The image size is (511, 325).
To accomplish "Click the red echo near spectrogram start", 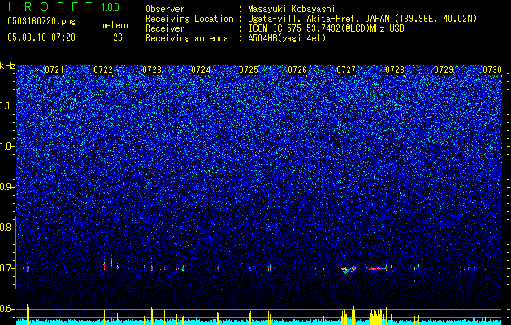I will 28,269.
